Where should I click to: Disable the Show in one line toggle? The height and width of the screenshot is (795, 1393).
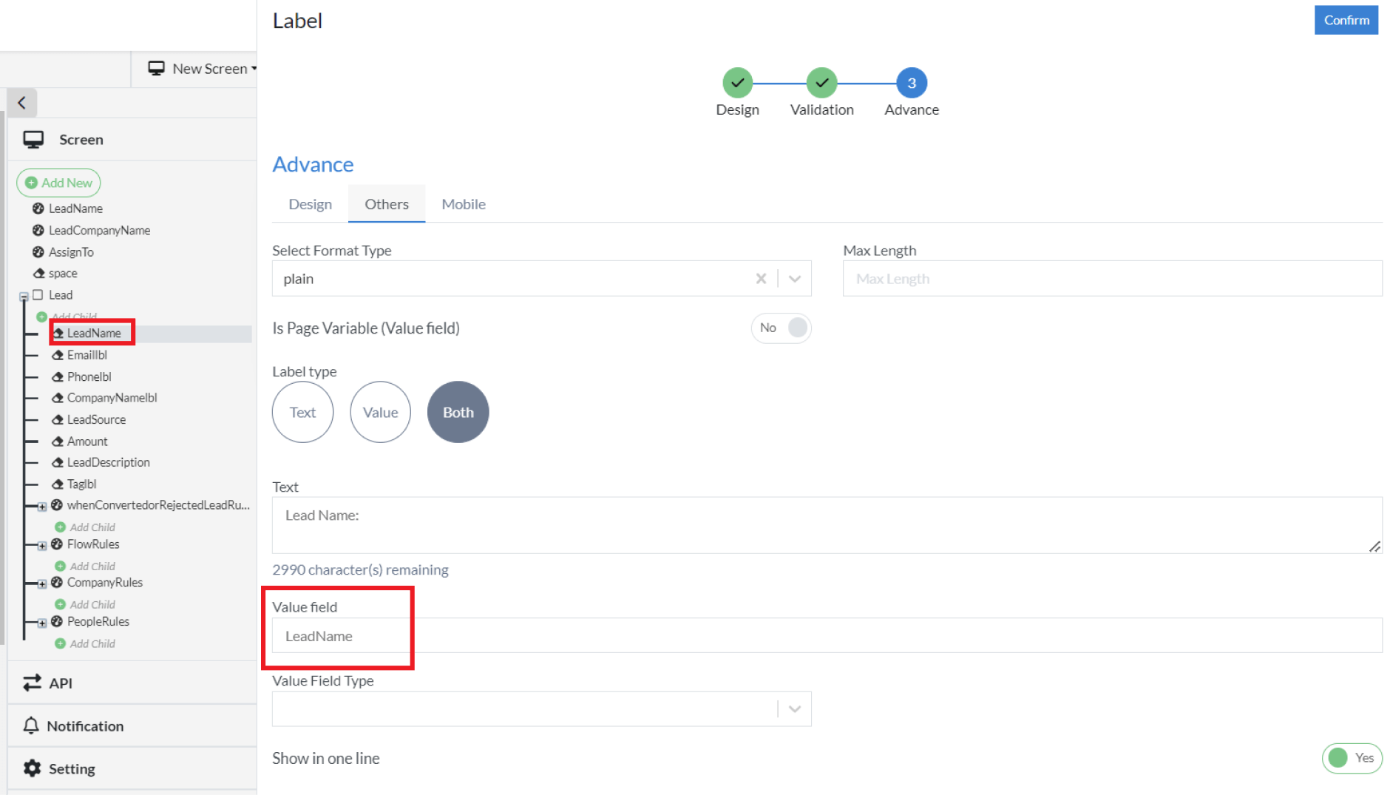(x=1351, y=758)
